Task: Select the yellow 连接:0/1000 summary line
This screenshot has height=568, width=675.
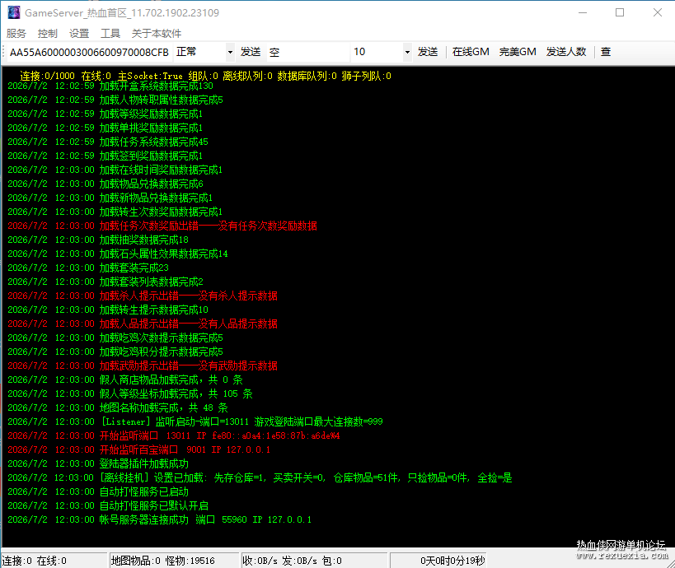Action: [x=205, y=76]
